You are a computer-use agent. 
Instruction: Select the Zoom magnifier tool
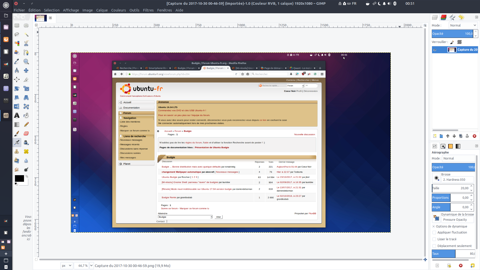tap(26, 61)
